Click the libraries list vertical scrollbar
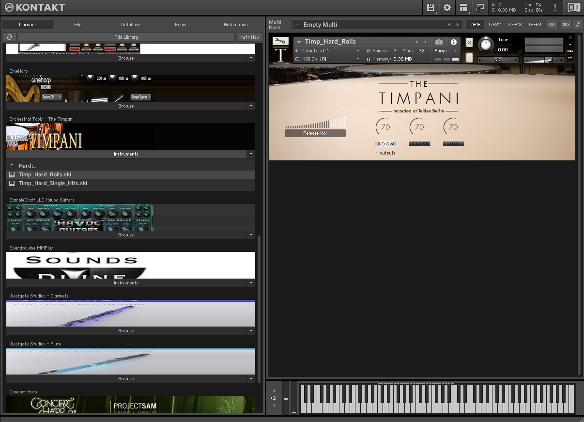The width and height of the screenshot is (584, 422). 259,309
